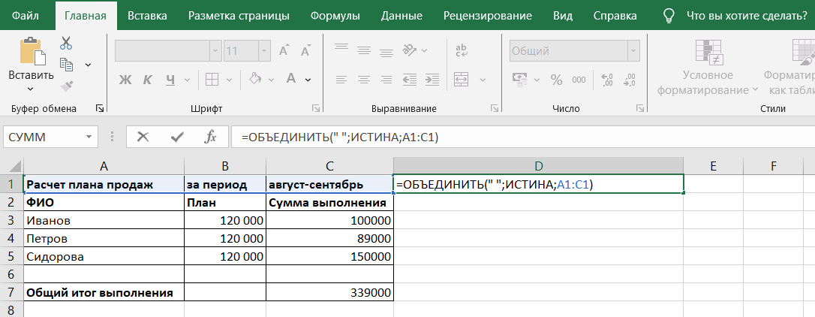Toggle italic К formatting
The height and width of the screenshot is (317, 815).
click(148, 80)
